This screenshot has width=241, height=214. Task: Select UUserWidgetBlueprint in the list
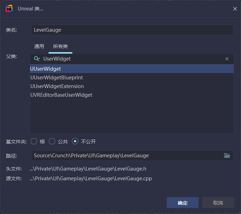(132, 78)
